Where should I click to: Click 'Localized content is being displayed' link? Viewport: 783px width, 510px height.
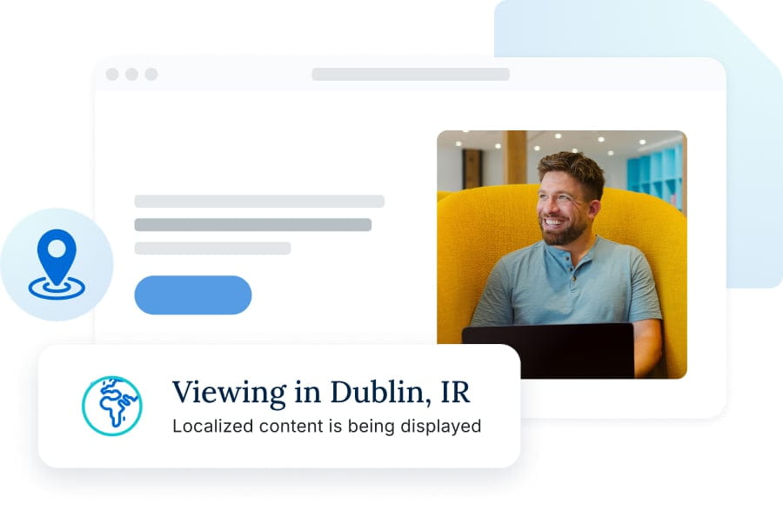pos(327,427)
